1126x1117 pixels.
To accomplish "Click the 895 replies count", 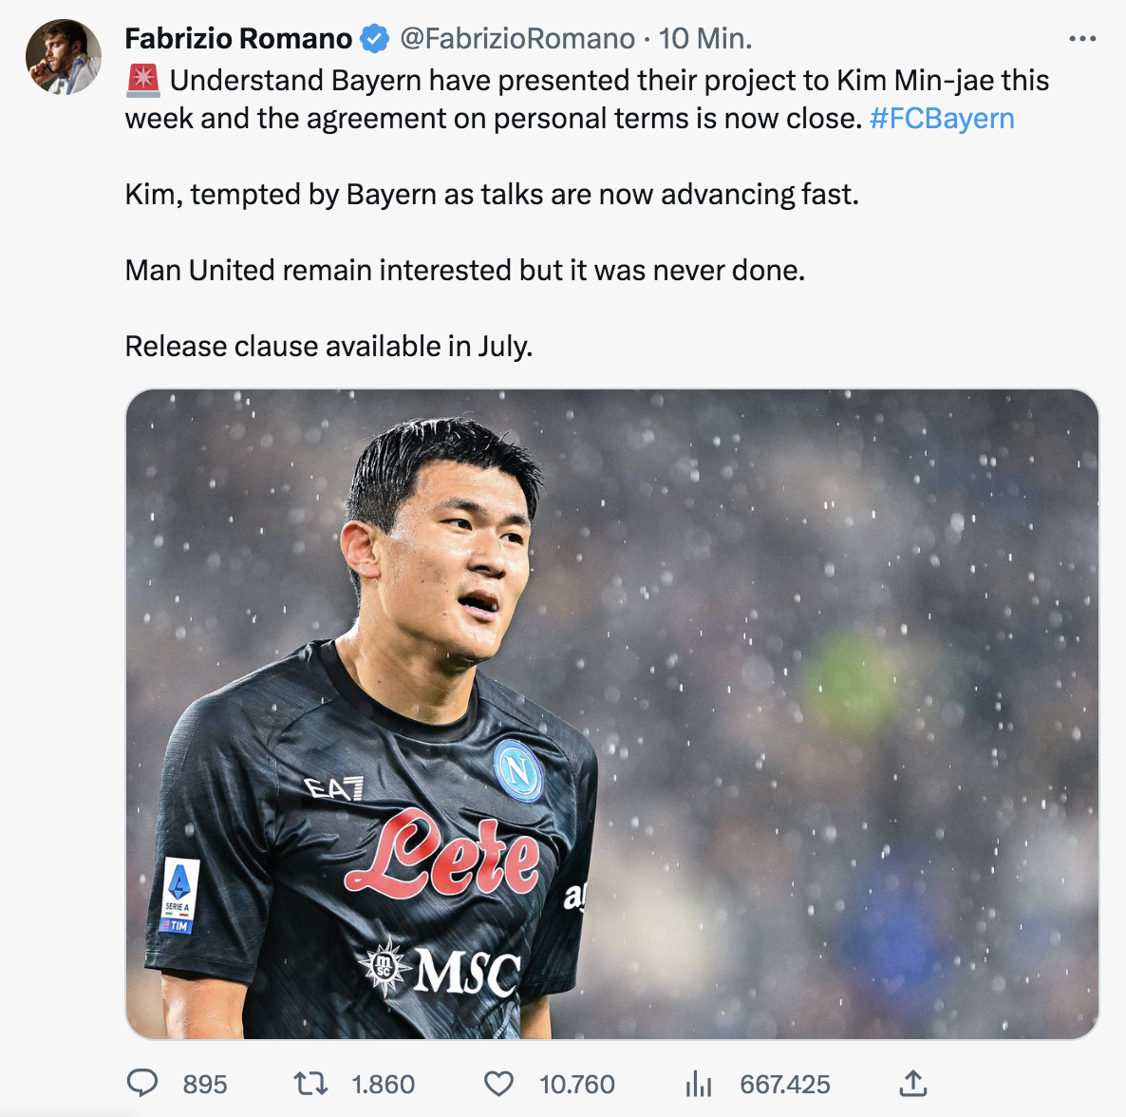I will 205,1084.
